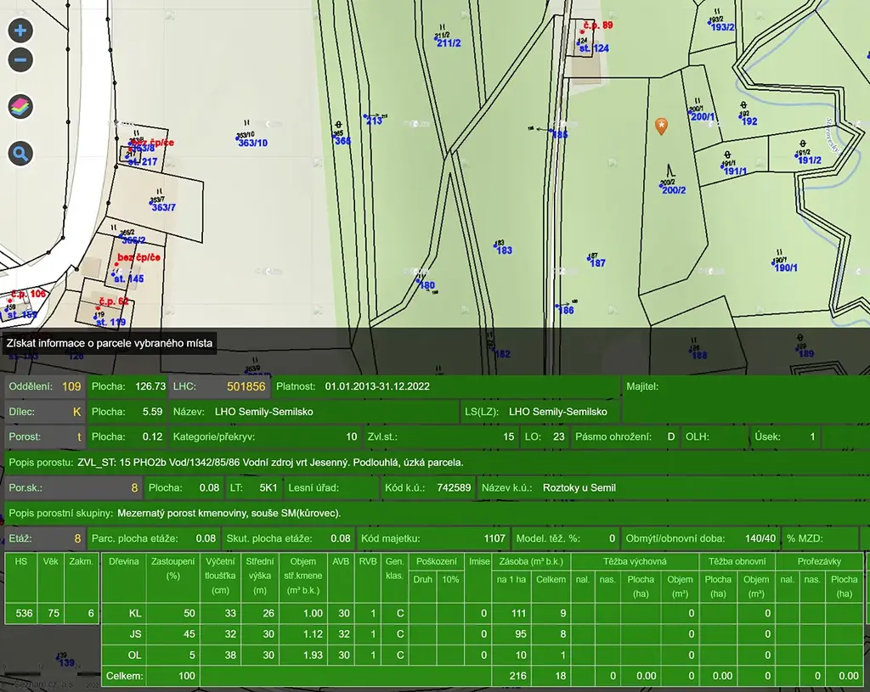Click the Dřevina column header
Image resolution: width=870 pixels, height=692 pixels.
point(122,562)
